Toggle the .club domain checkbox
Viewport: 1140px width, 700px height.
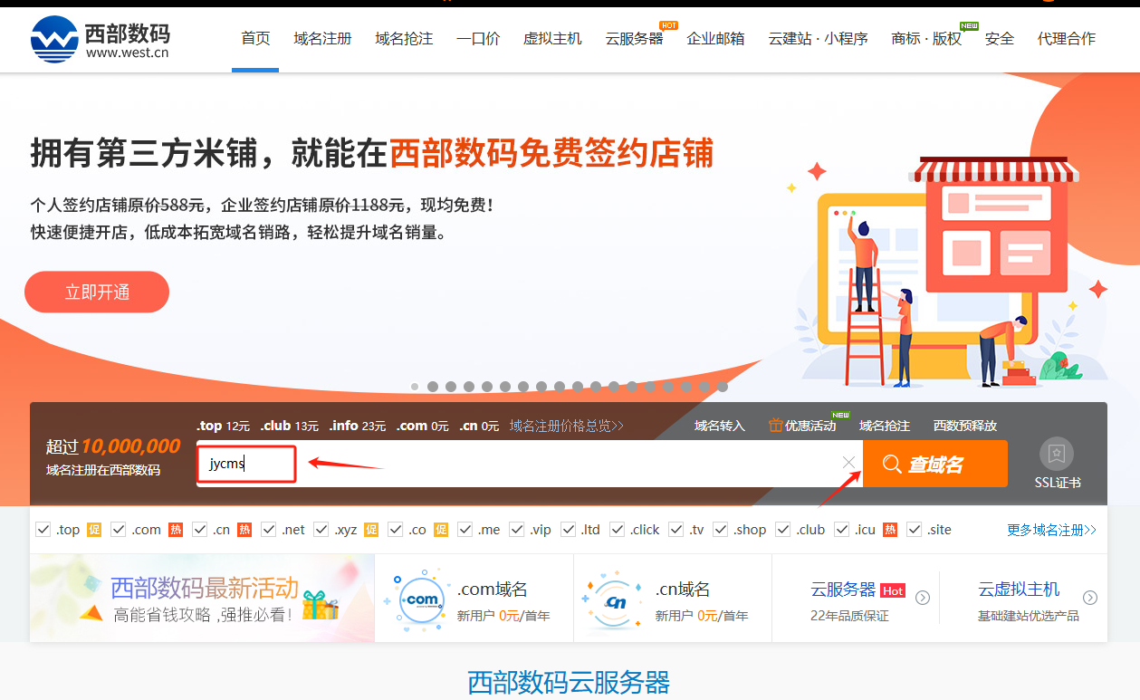click(783, 530)
